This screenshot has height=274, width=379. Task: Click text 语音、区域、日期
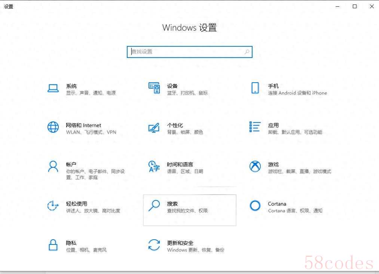tap(185, 172)
